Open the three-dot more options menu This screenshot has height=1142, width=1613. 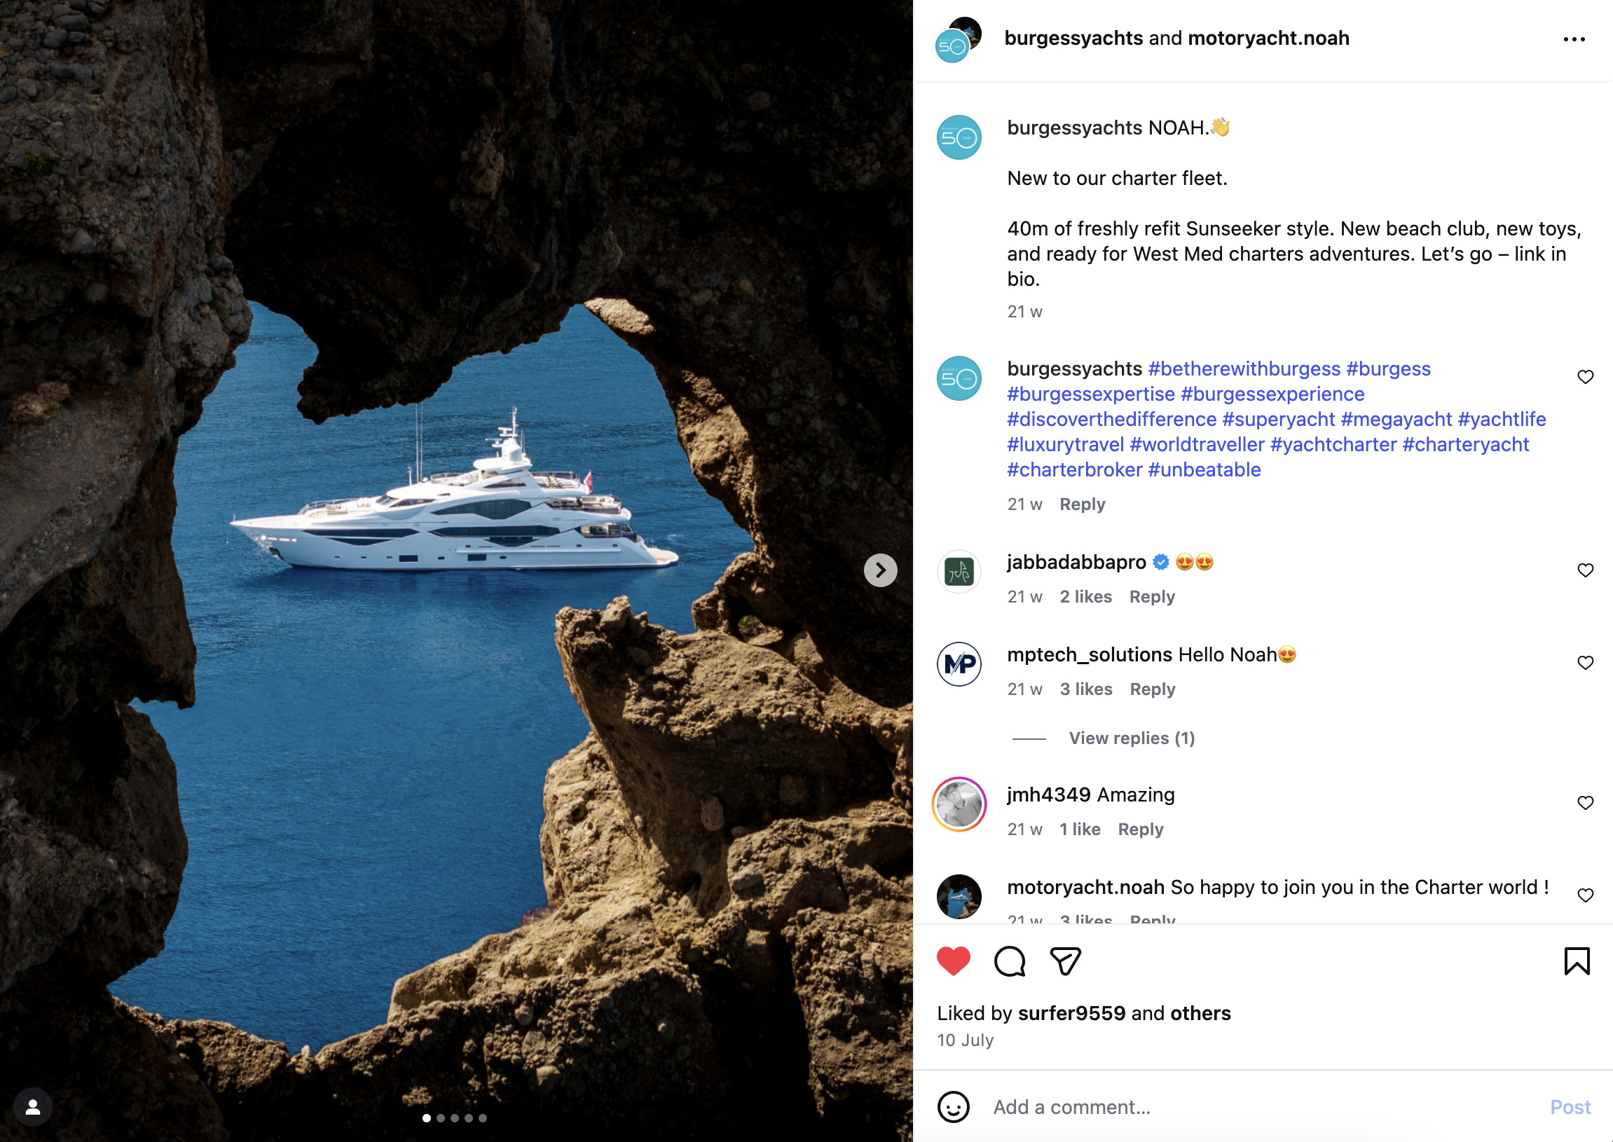[1574, 39]
